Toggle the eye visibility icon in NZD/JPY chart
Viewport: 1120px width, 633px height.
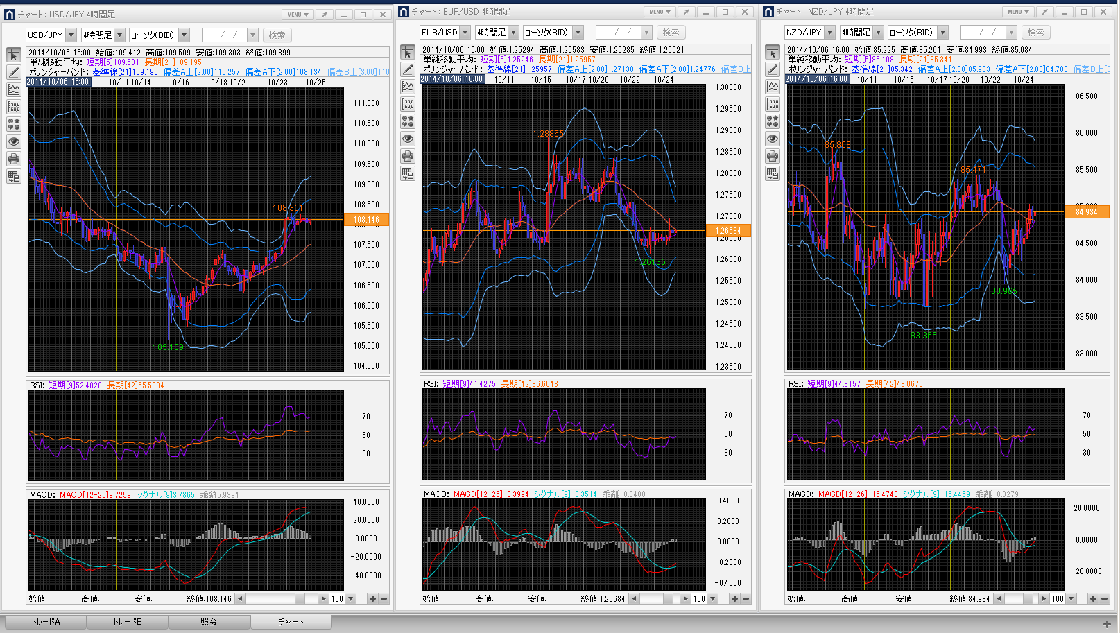[773, 139]
